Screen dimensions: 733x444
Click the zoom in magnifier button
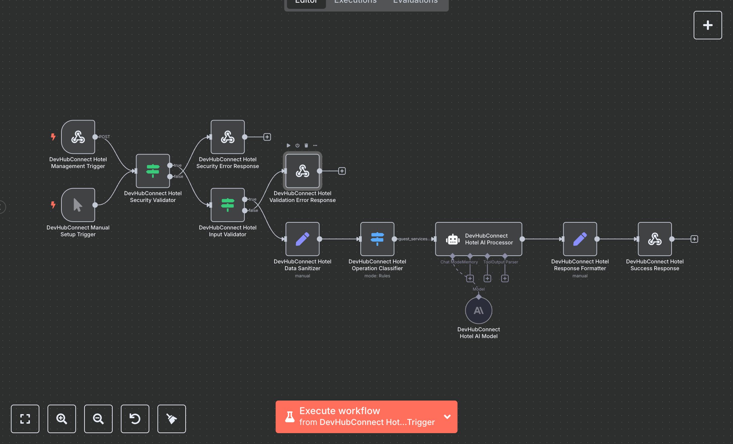tap(62, 419)
